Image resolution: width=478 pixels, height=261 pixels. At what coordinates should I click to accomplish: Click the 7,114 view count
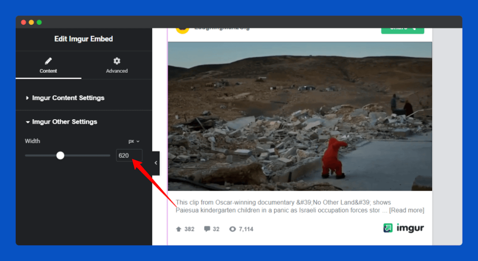pyautogui.click(x=246, y=229)
